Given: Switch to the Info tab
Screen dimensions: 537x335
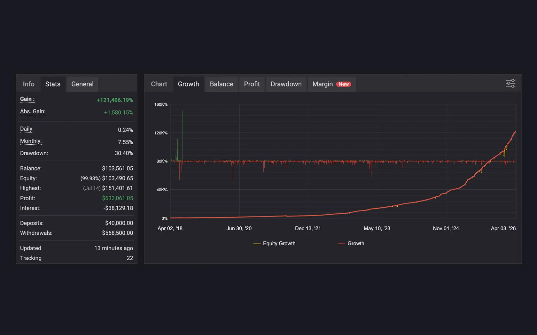Looking at the screenshot, I should pos(28,84).
